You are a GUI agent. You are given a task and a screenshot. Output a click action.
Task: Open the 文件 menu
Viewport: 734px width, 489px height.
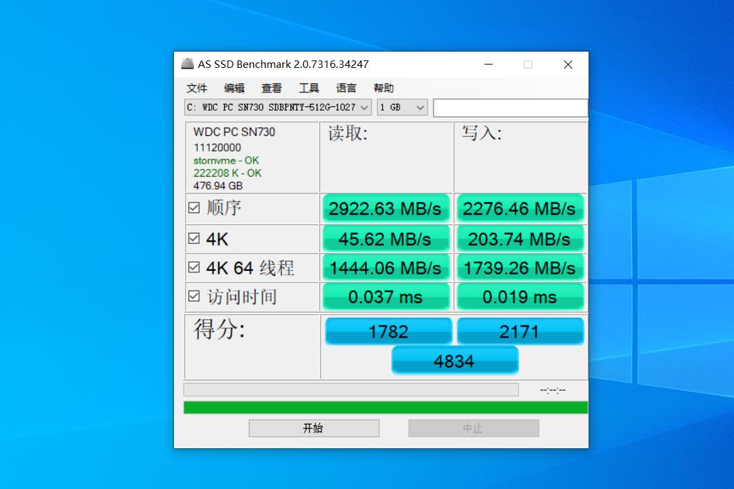(x=196, y=88)
